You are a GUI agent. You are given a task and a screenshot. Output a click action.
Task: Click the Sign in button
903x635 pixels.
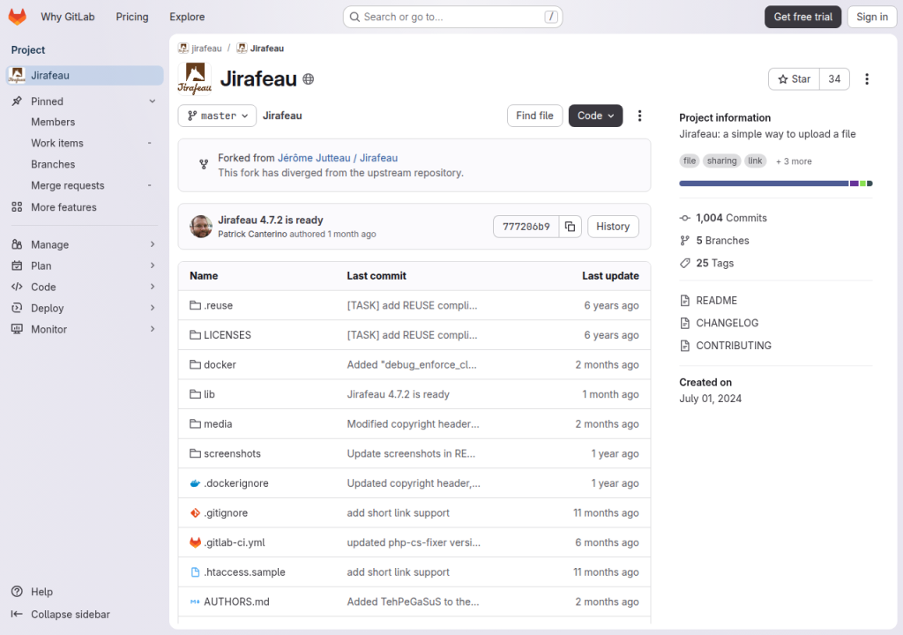click(872, 17)
